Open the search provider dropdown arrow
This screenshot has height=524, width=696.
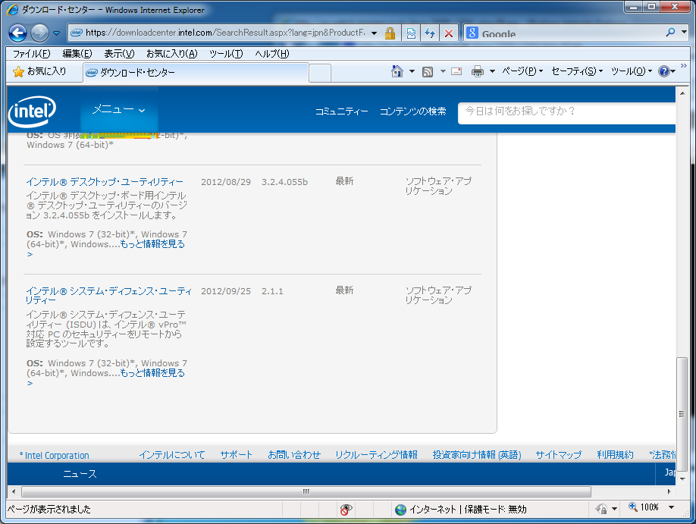(x=684, y=33)
